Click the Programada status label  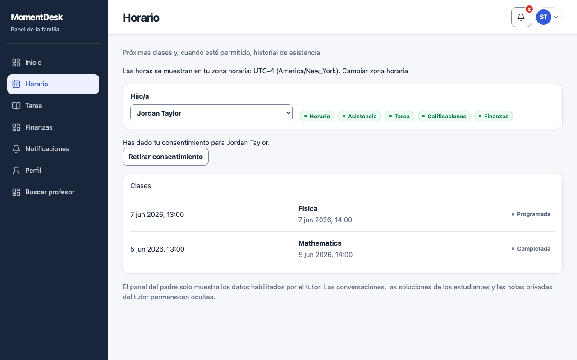tap(531, 214)
